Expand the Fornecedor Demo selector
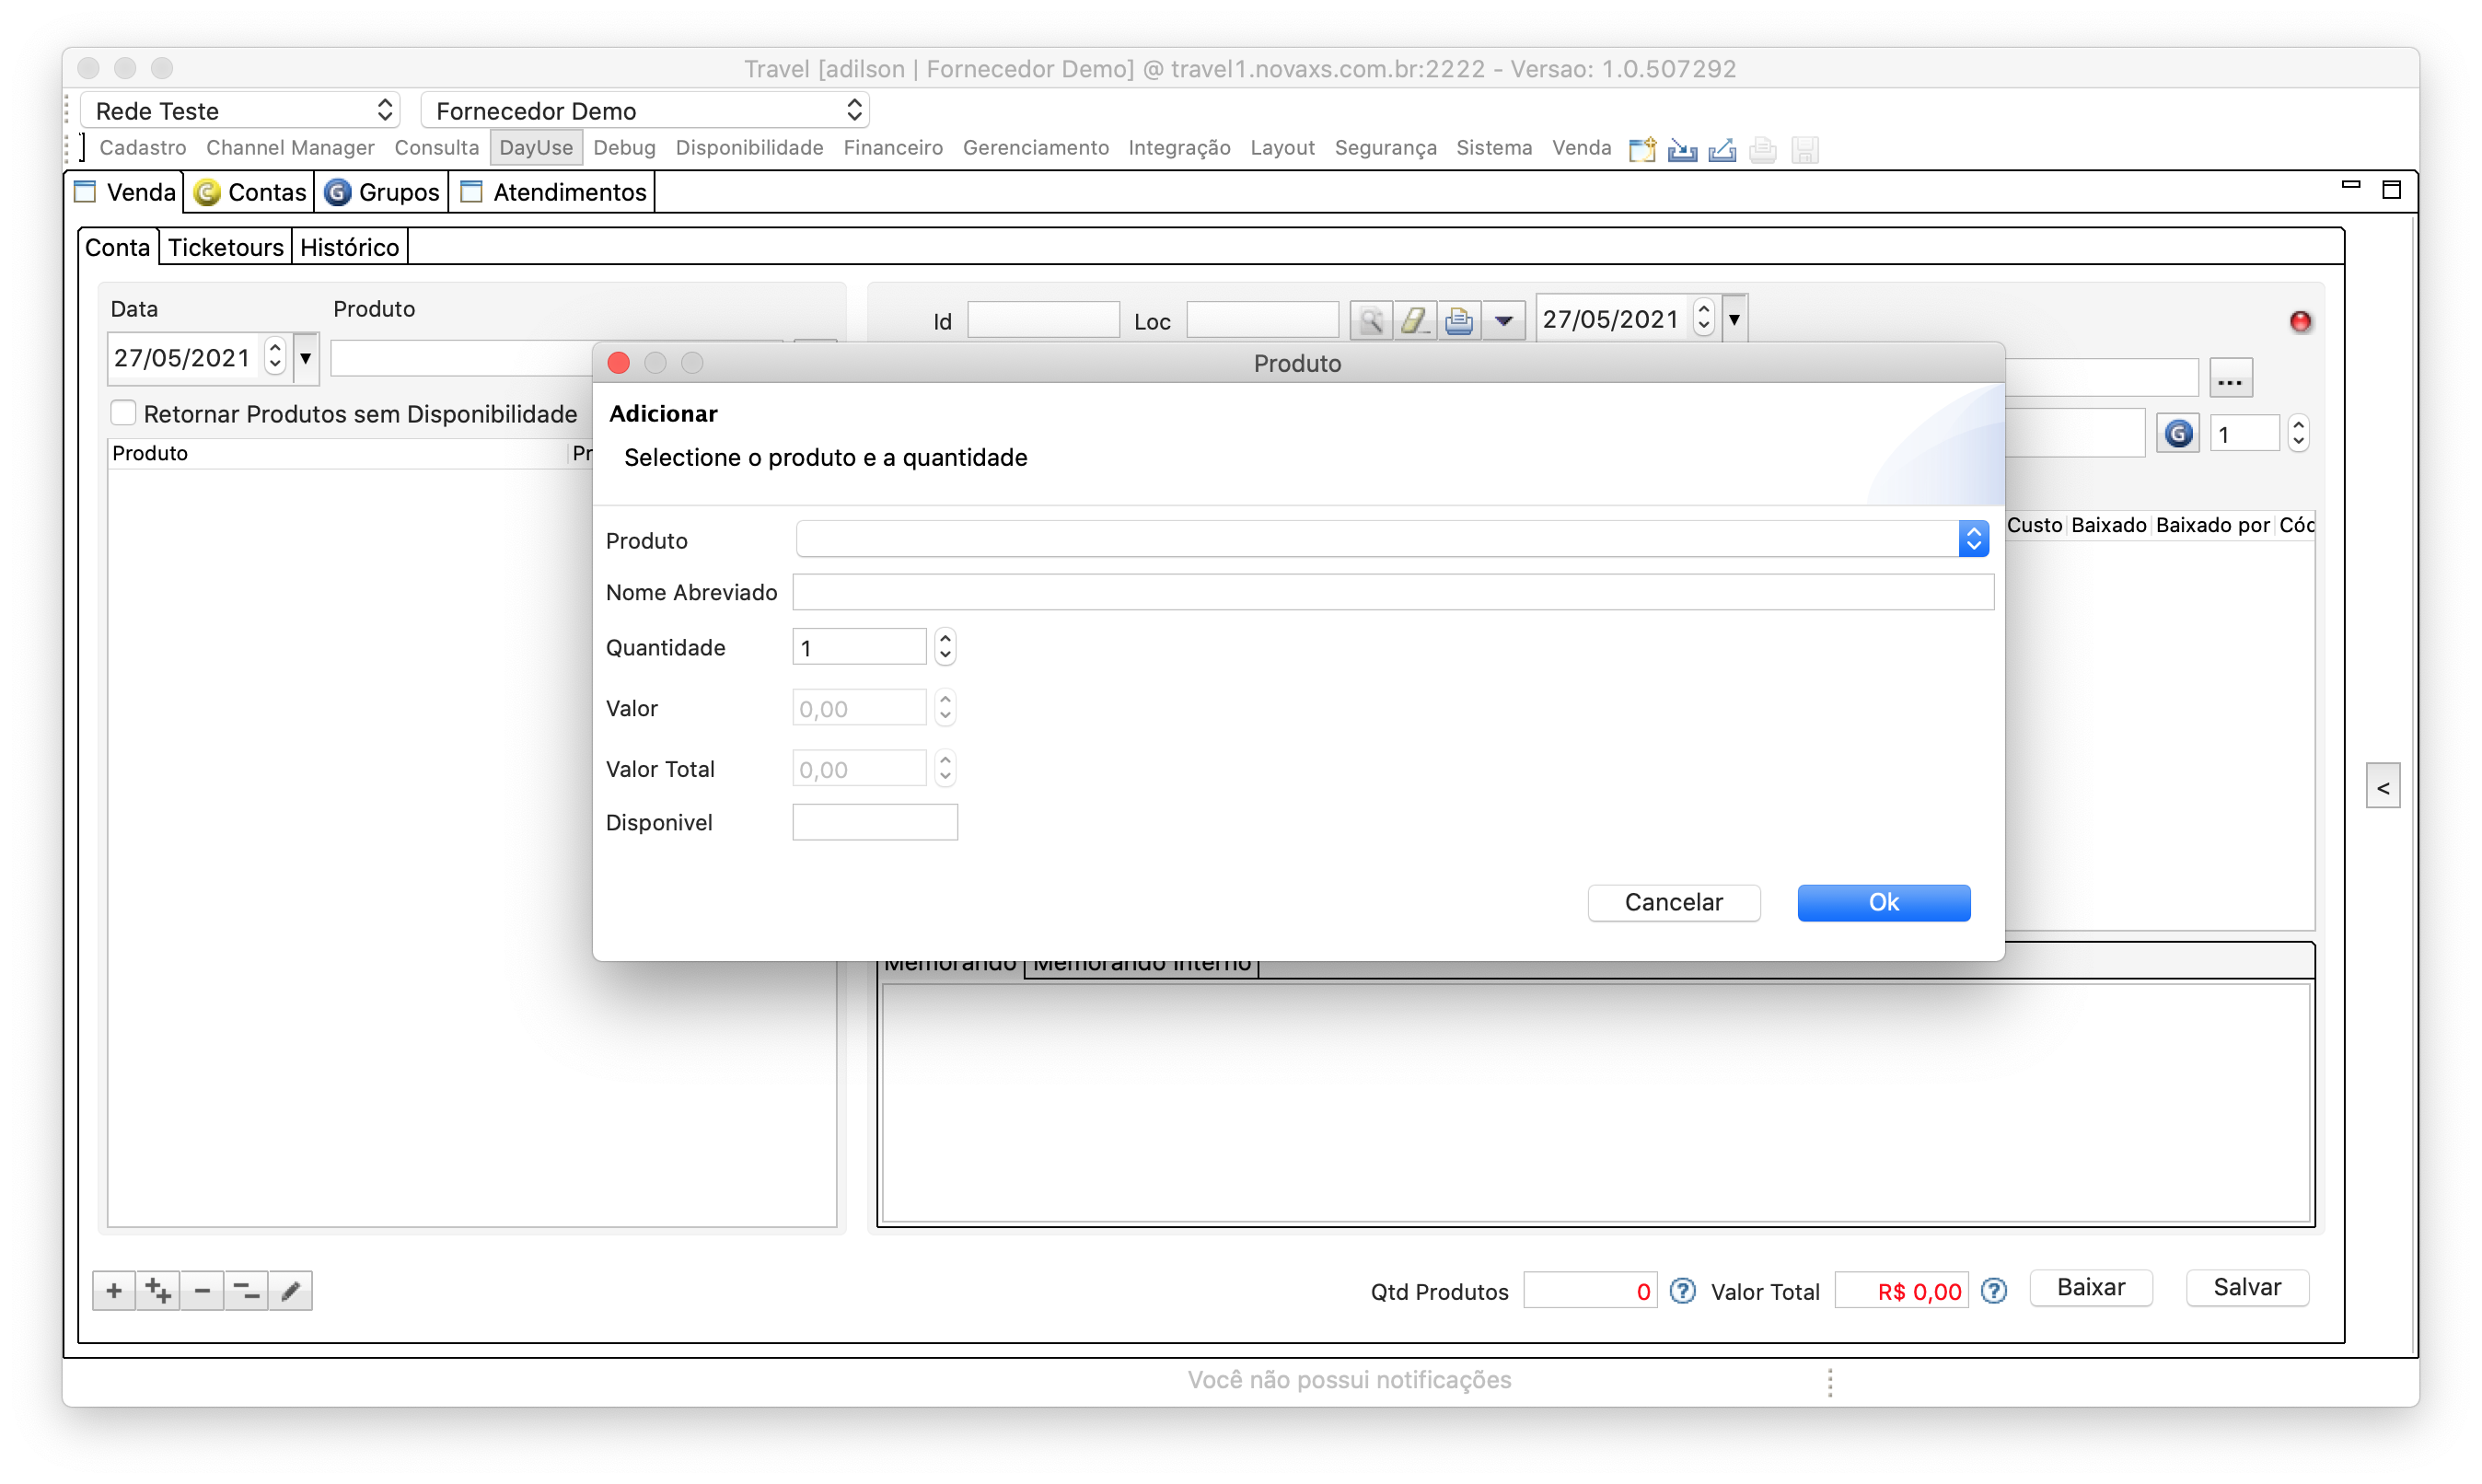The width and height of the screenshot is (2482, 1484). [645, 110]
